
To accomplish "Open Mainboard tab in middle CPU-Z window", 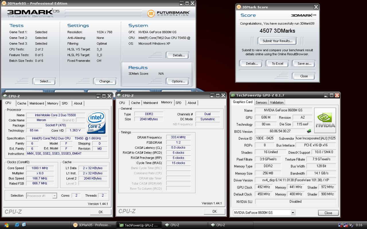I will [151, 103].
